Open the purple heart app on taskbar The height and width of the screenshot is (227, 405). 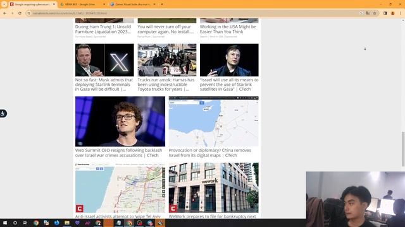(77, 223)
